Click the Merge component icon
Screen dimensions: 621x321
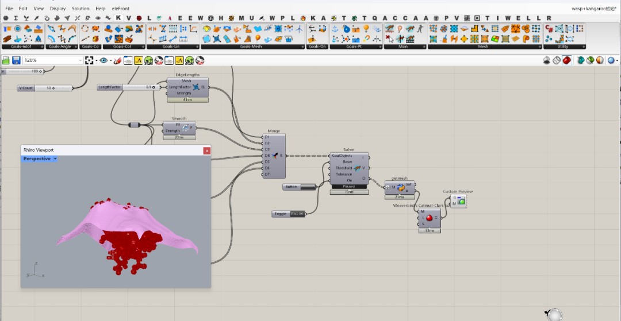(276, 156)
